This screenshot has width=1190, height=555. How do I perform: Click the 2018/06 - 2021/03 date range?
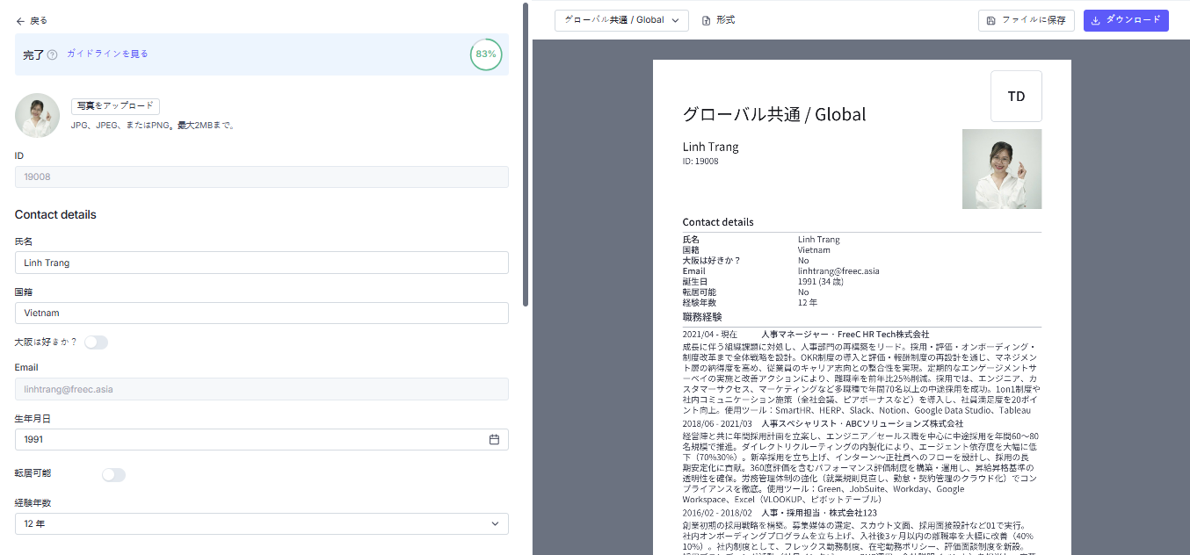pyautogui.click(x=717, y=423)
